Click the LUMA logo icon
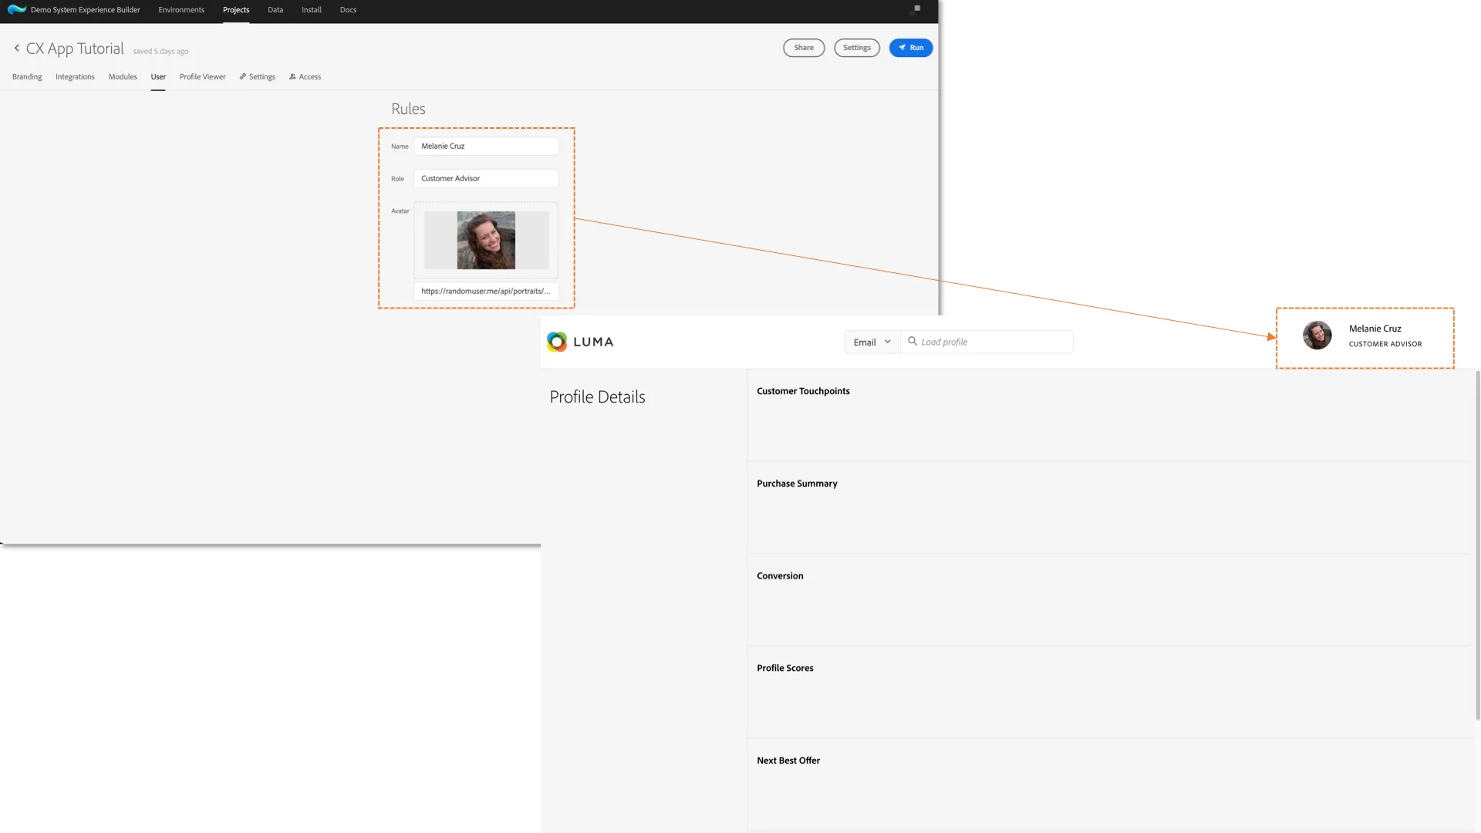Screen dimensions: 1481x833 557,342
